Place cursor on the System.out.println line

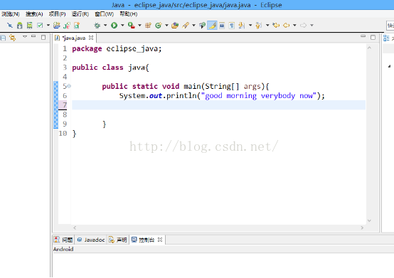tap(222, 96)
